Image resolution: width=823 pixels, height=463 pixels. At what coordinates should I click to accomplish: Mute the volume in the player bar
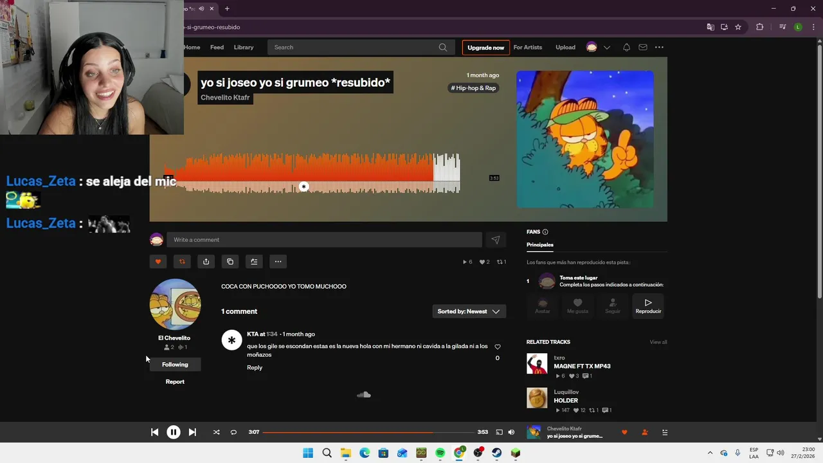pyautogui.click(x=511, y=432)
